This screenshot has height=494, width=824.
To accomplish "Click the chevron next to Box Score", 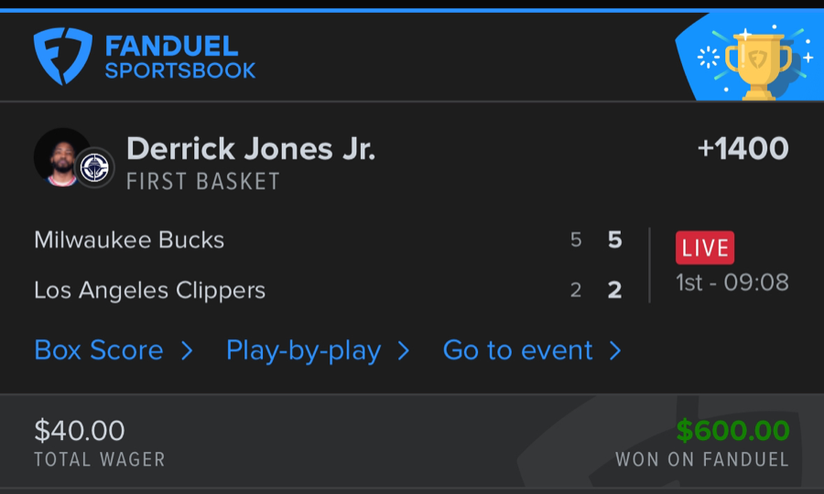I will pos(187,351).
